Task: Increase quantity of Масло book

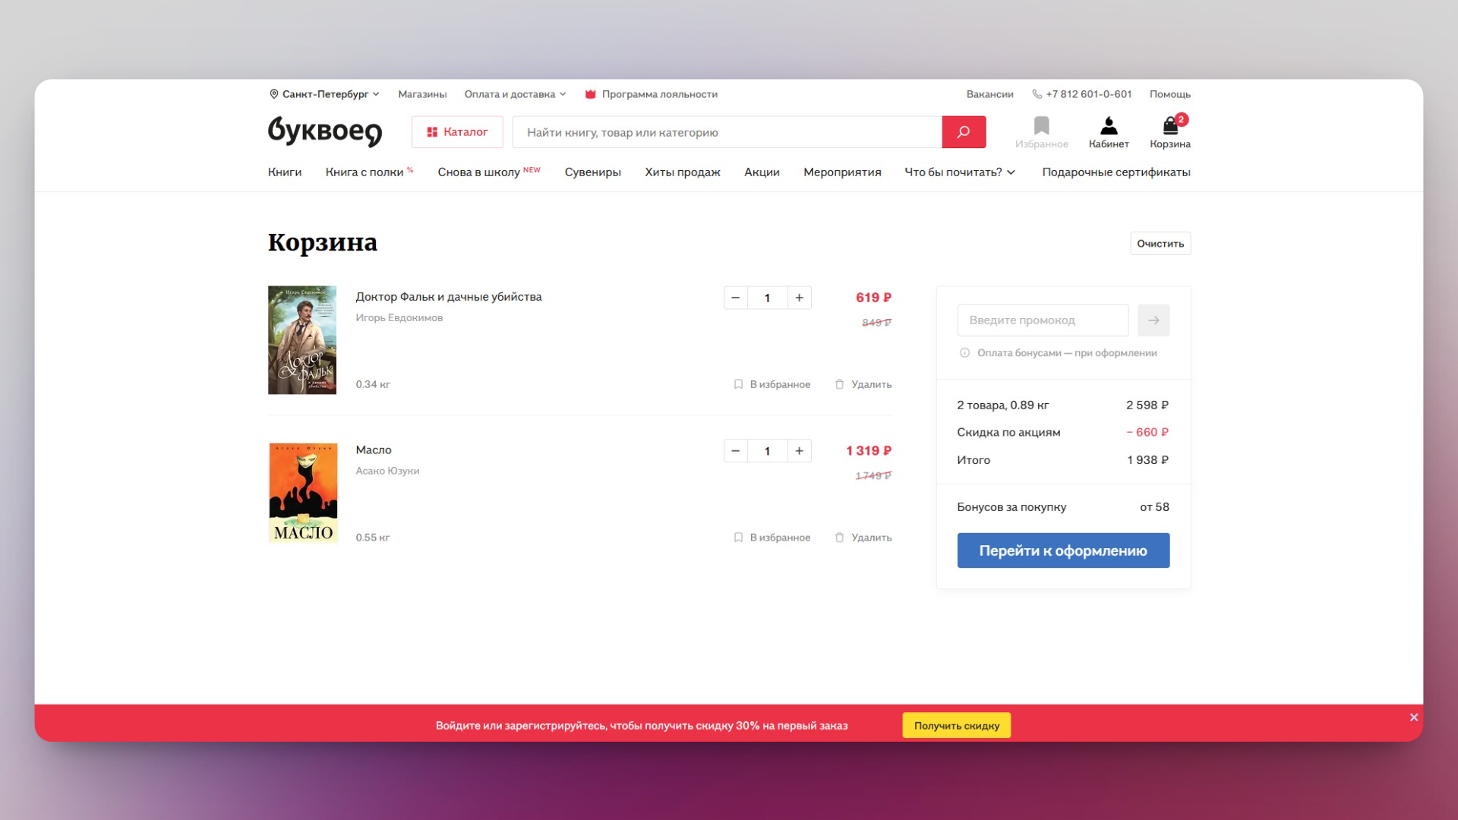Action: 799,451
